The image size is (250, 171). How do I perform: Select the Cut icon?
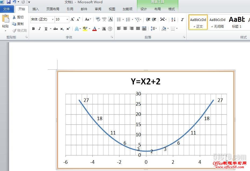tap(17, 17)
